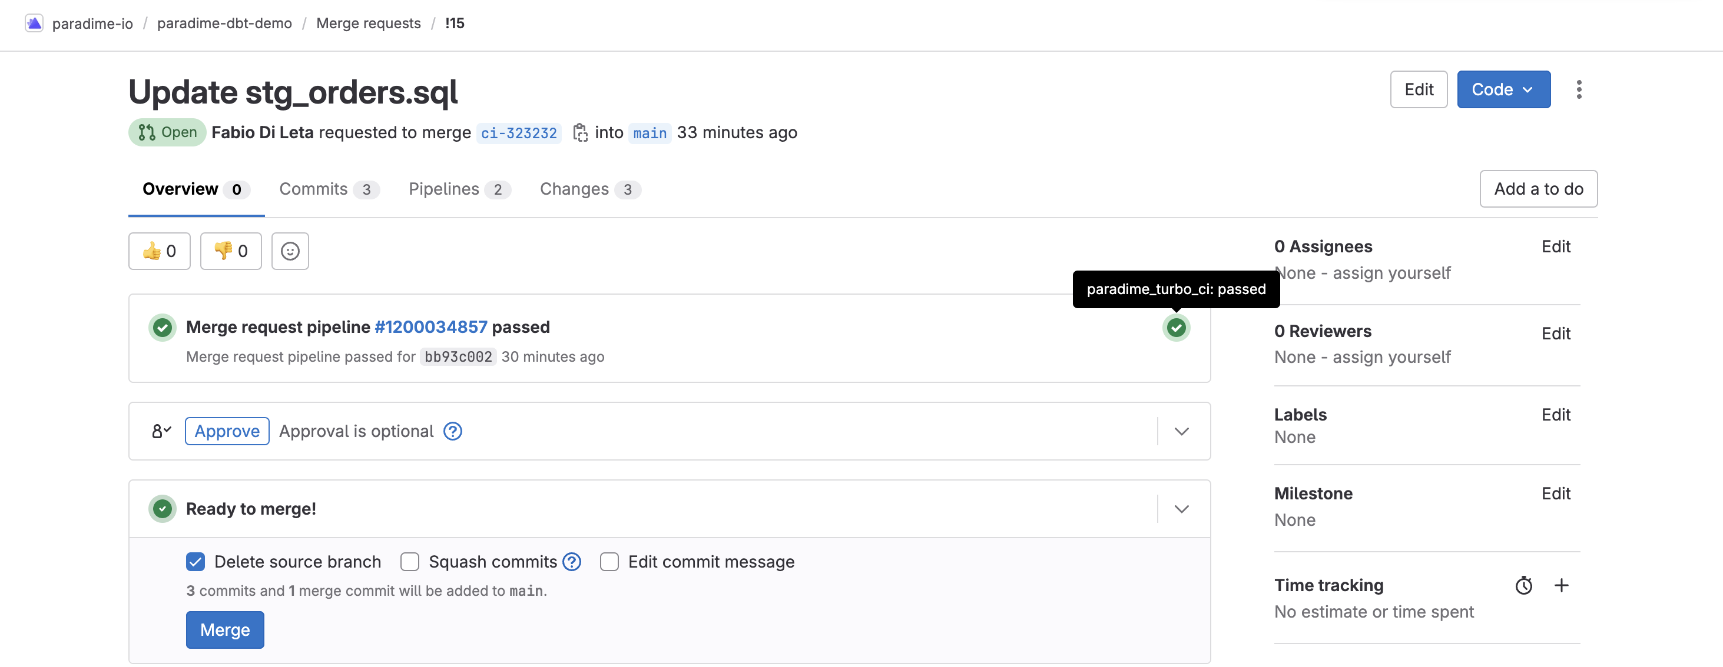Expand the Ready to merge details chevron
1723x667 pixels.
[1181, 509]
